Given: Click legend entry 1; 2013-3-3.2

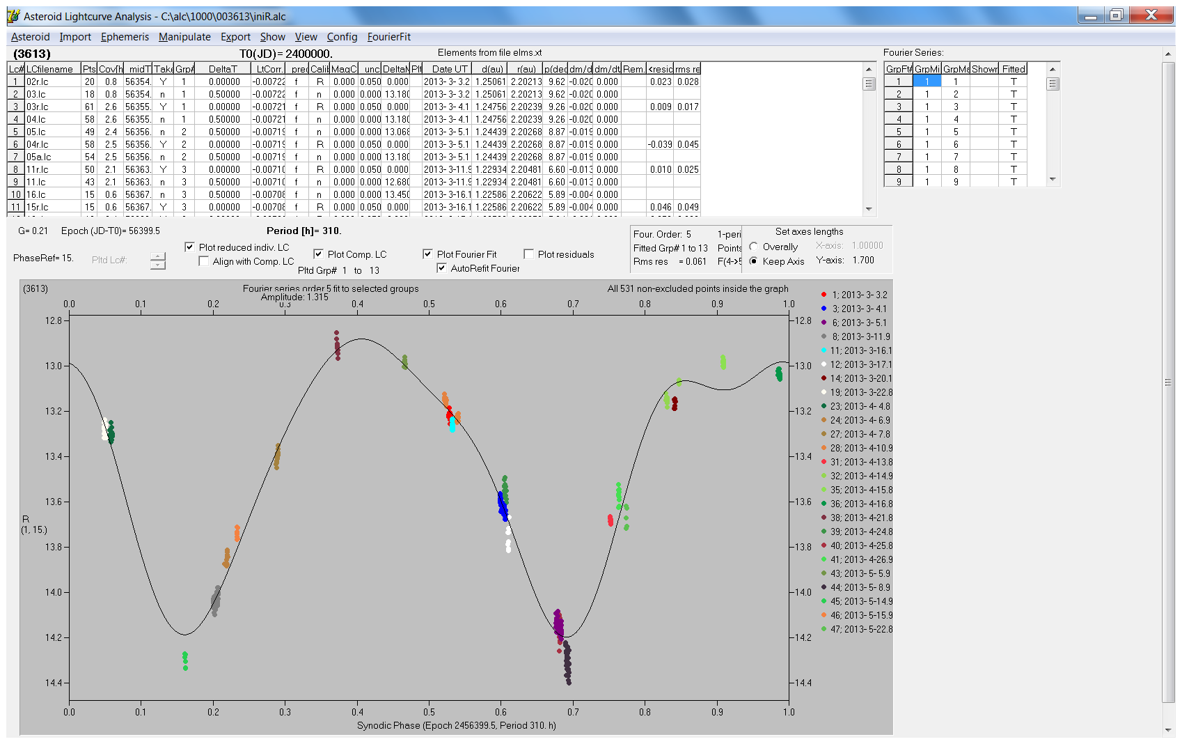Looking at the screenshot, I should (x=854, y=295).
